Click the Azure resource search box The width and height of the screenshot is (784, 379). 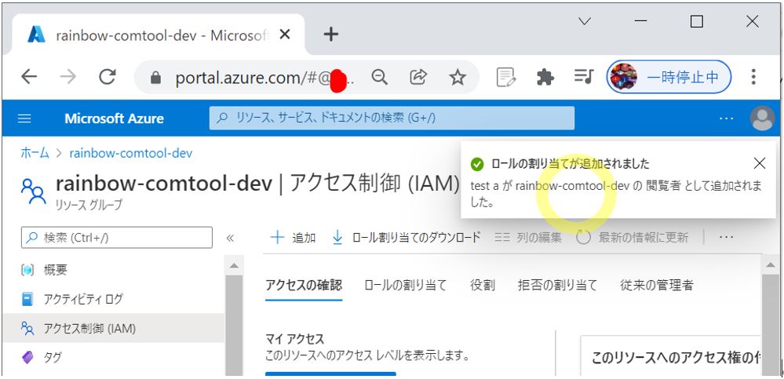pos(392,118)
